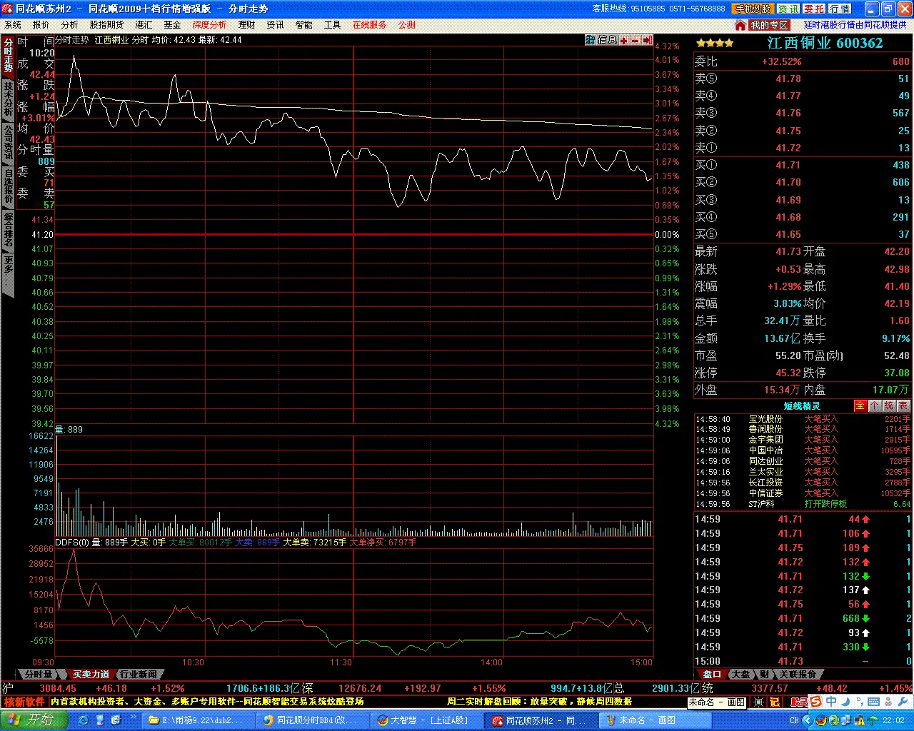
Task: Click the red minus icon beside 信息
Action: (x=636, y=40)
